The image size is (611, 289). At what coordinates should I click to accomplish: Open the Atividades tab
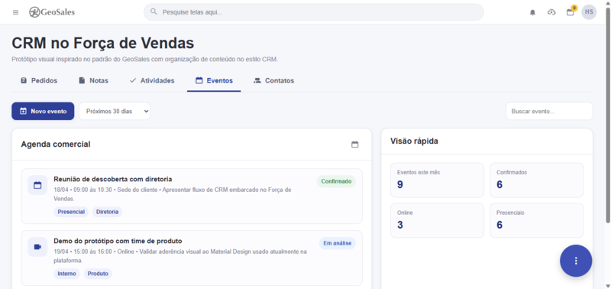[x=152, y=81]
